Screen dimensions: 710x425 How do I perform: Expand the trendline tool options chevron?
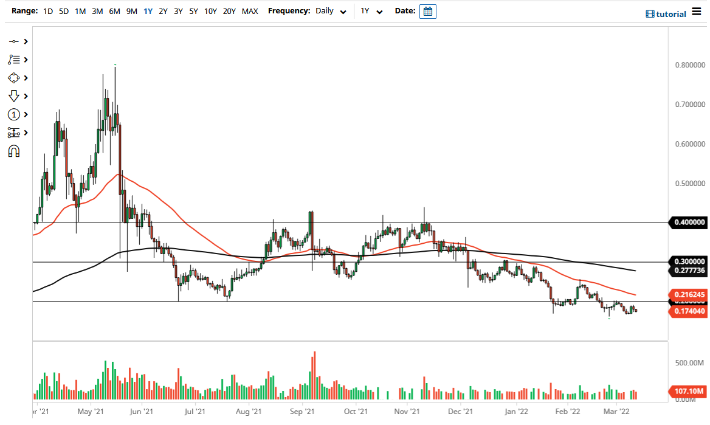point(25,41)
